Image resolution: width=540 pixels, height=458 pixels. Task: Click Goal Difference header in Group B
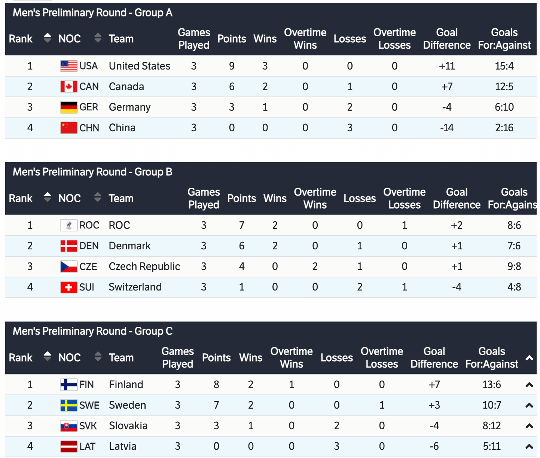(457, 199)
